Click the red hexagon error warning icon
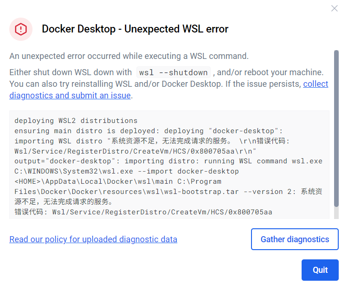This screenshot has height=290, width=348. click(21, 29)
